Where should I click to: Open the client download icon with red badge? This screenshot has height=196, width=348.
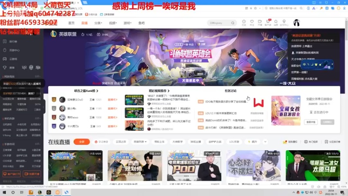268,21
